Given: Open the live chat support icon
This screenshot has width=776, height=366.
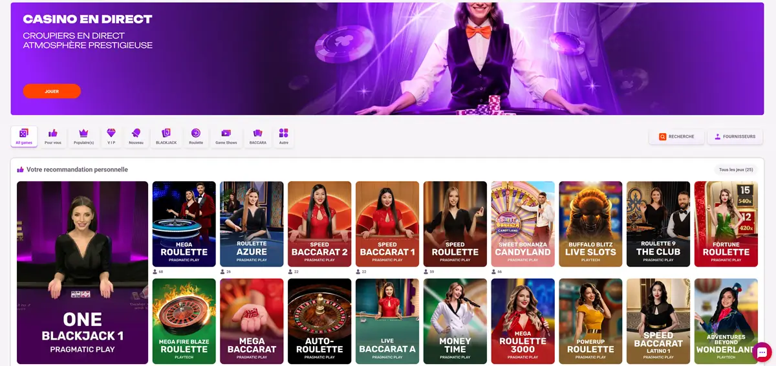Looking at the screenshot, I should [762, 352].
